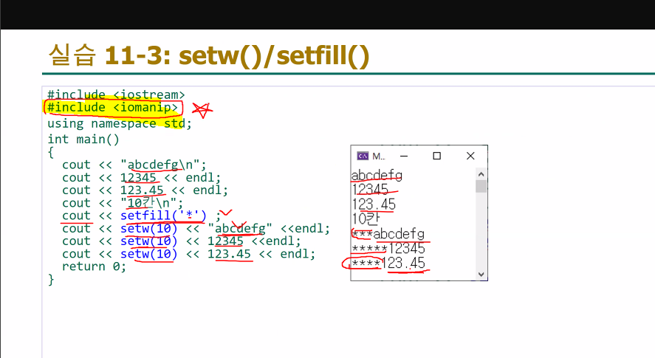Minimize the console output window
Viewport: 655px width, 358px height.
click(403, 156)
